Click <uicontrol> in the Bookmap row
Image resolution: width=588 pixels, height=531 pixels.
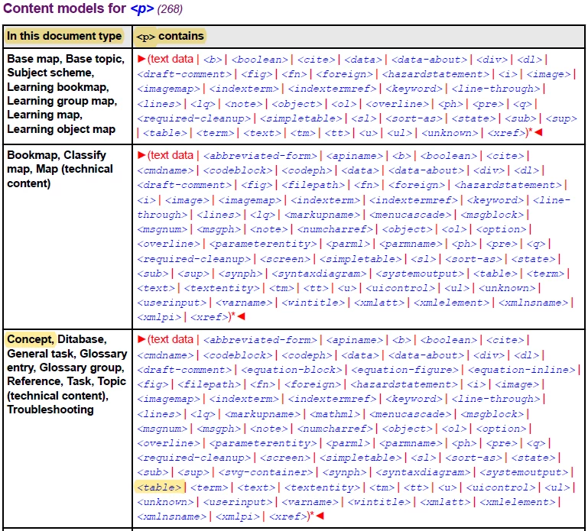coord(401,289)
